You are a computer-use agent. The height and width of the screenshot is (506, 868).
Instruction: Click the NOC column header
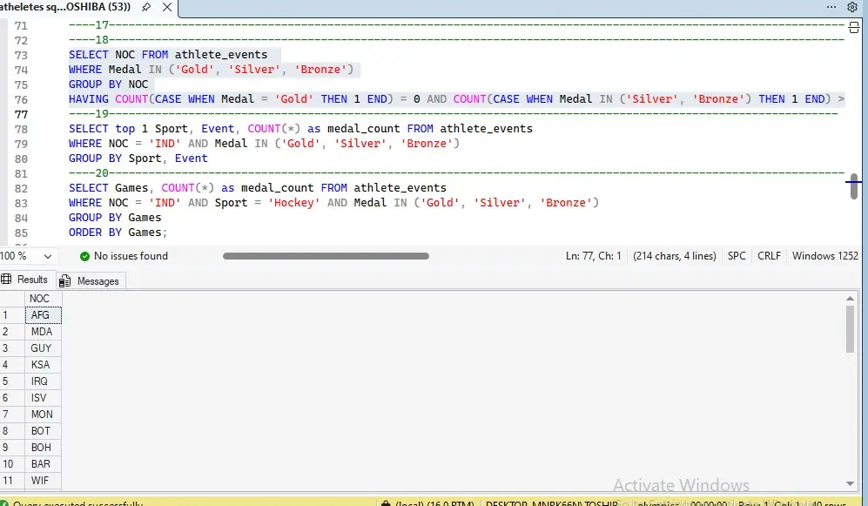pos(40,298)
